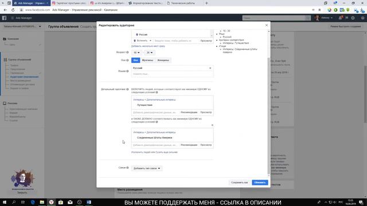Open the Windows taskbar search
Screen dimensions: 367x206
pyautogui.click(x=14, y=202)
